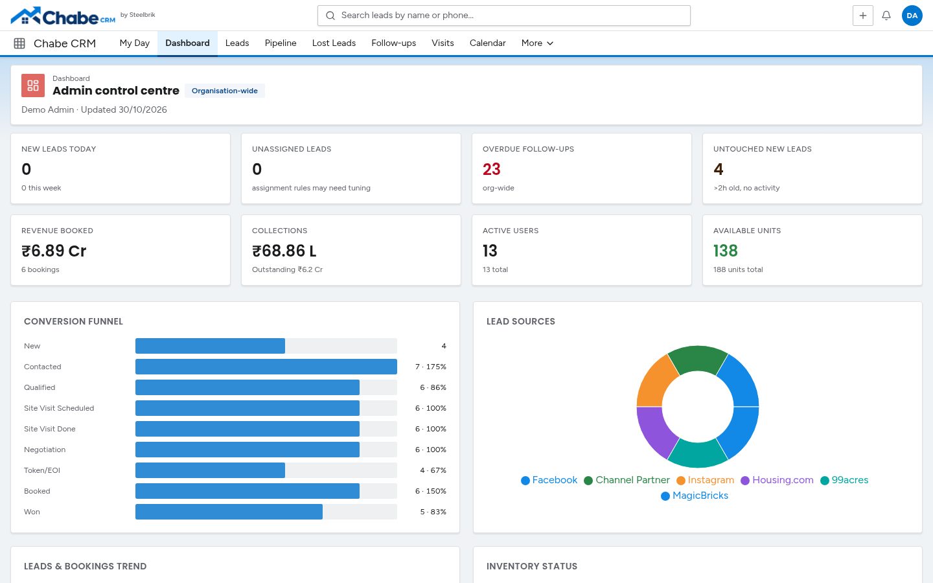Click the '188 units total' text
Screen dimensions: 933x583
(738, 269)
